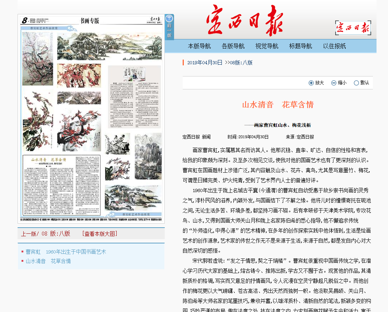
Task: Click the 缩小 zoom-out minus icon
Action: (334, 83)
